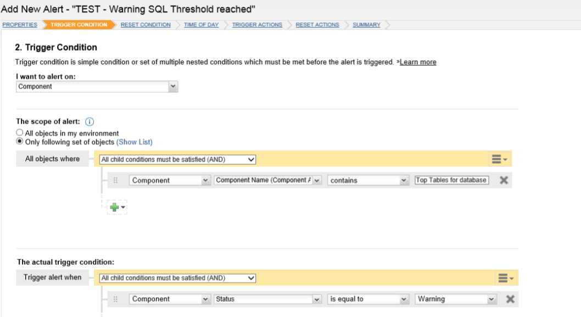Add a condition with the green plus icon
Screen dimensions: 581x317
117,207
